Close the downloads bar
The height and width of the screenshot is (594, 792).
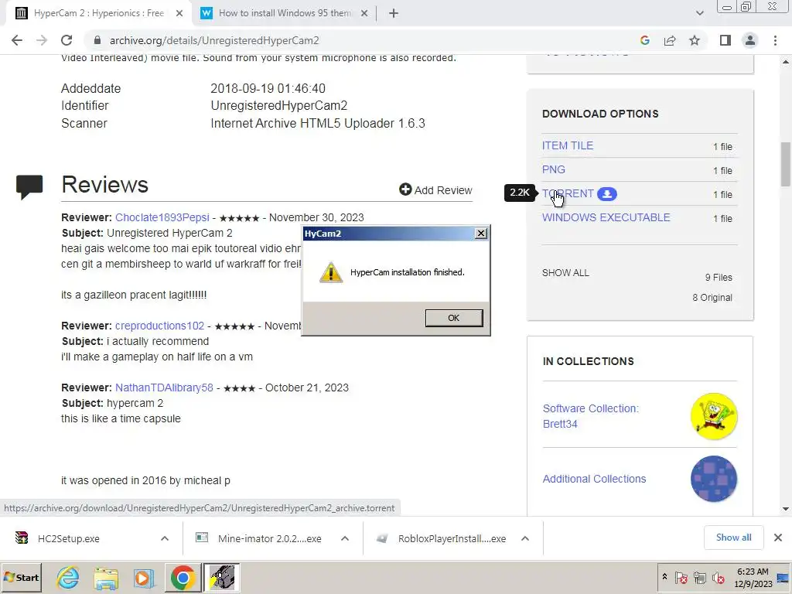tap(778, 538)
